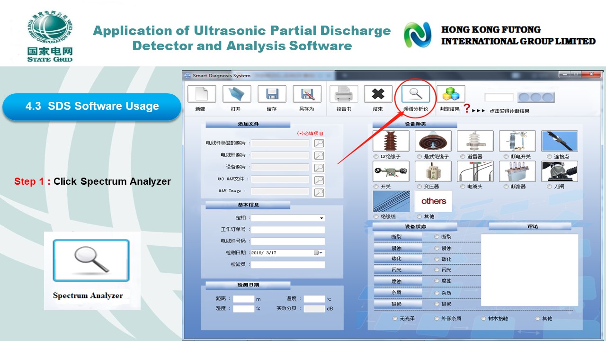
Task: Select the 断路器 radio button
Action: pyautogui.click(x=507, y=187)
